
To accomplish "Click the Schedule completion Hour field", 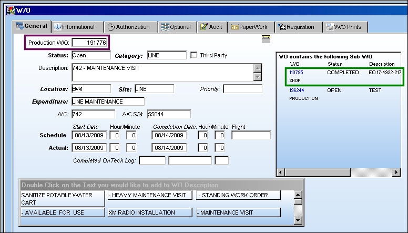I will [x=203, y=135].
